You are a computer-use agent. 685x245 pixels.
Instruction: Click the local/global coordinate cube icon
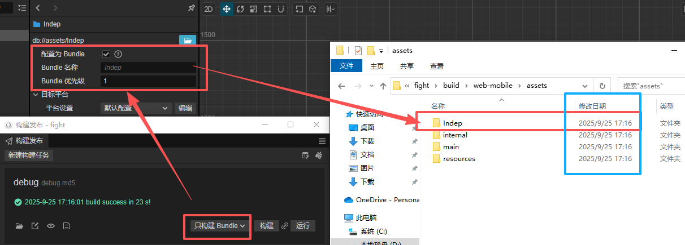coord(314,8)
